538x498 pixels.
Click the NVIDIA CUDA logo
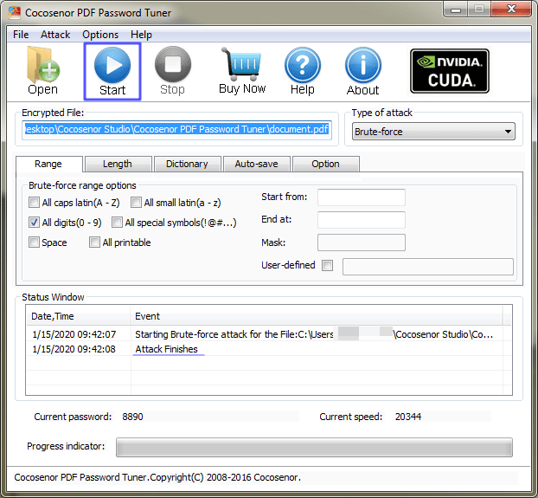[x=450, y=71]
